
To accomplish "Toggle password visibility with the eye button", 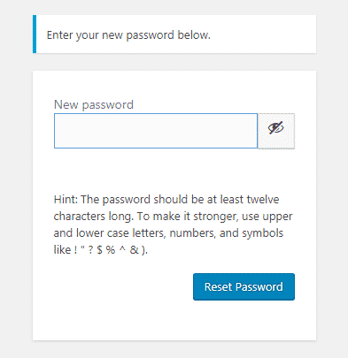I will (x=276, y=131).
